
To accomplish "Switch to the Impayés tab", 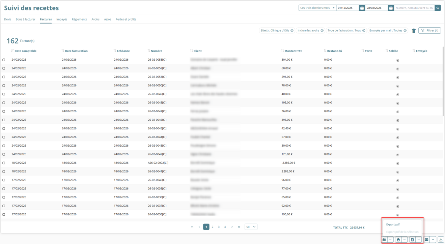I will pos(62,19).
